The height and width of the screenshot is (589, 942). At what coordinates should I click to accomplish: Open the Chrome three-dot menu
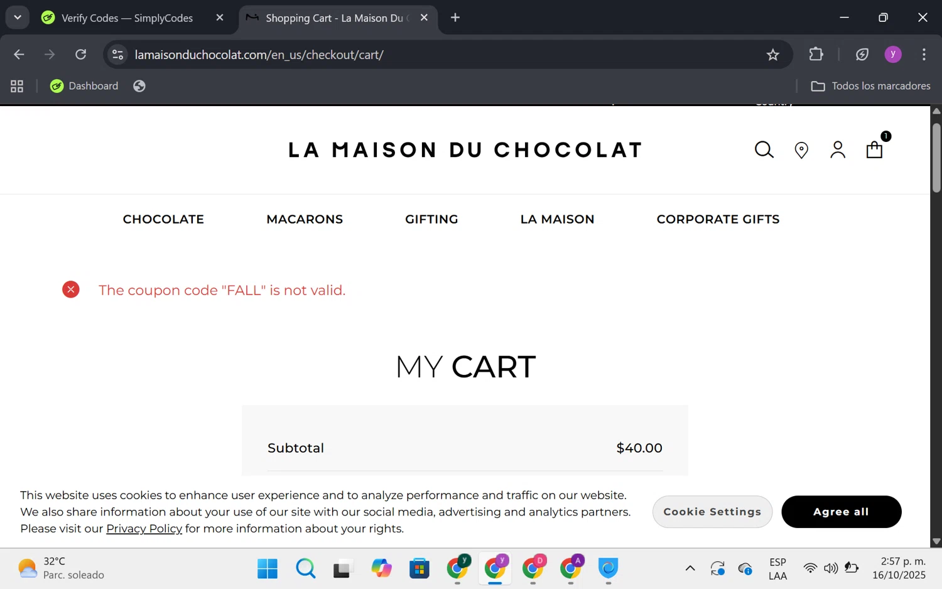click(924, 55)
